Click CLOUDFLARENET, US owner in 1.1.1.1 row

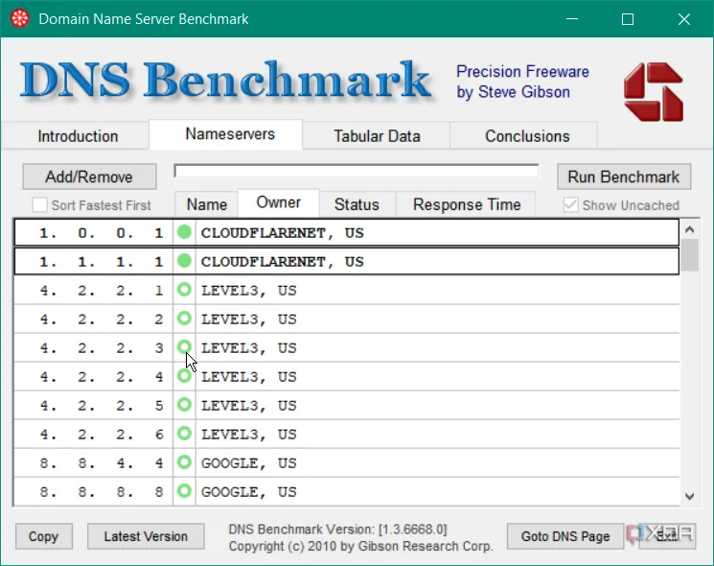point(283,262)
